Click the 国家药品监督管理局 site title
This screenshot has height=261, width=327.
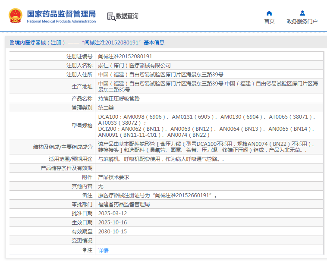click(x=61, y=13)
